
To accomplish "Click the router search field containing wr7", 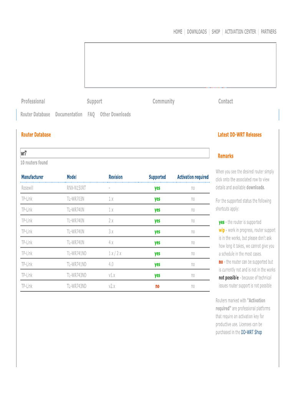I will (115, 153).
